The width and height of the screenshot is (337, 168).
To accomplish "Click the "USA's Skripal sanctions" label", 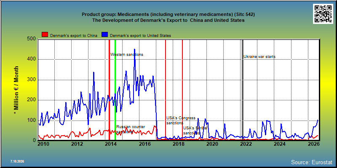I will pos(195,130).
